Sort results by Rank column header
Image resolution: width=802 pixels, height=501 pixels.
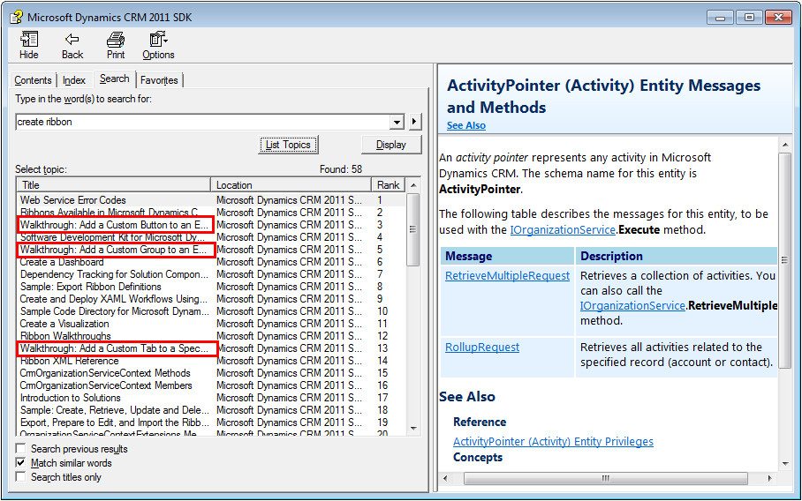[x=388, y=185]
